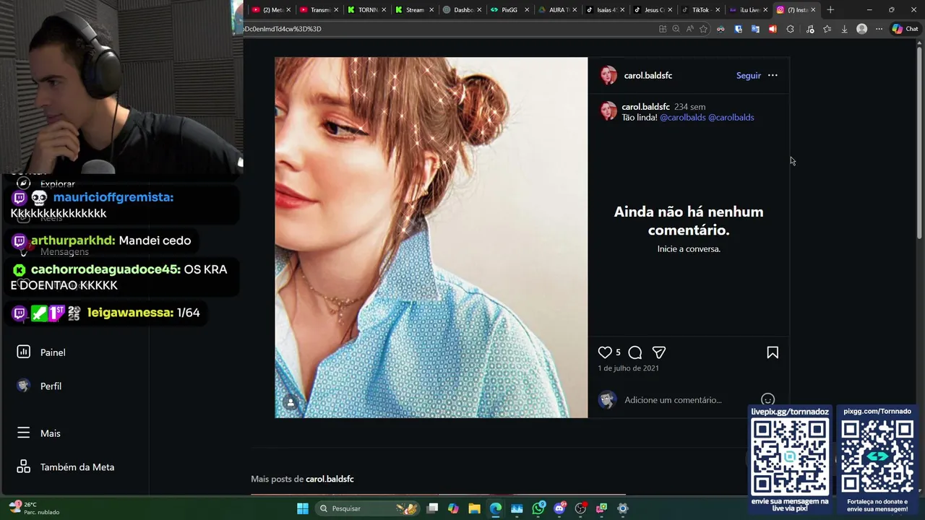Open Settings gear in taskbar
The width and height of the screenshot is (925, 520).
coord(622,508)
